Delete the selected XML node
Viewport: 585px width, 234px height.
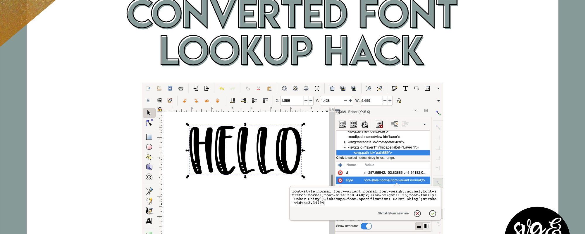click(x=379, y=124)
